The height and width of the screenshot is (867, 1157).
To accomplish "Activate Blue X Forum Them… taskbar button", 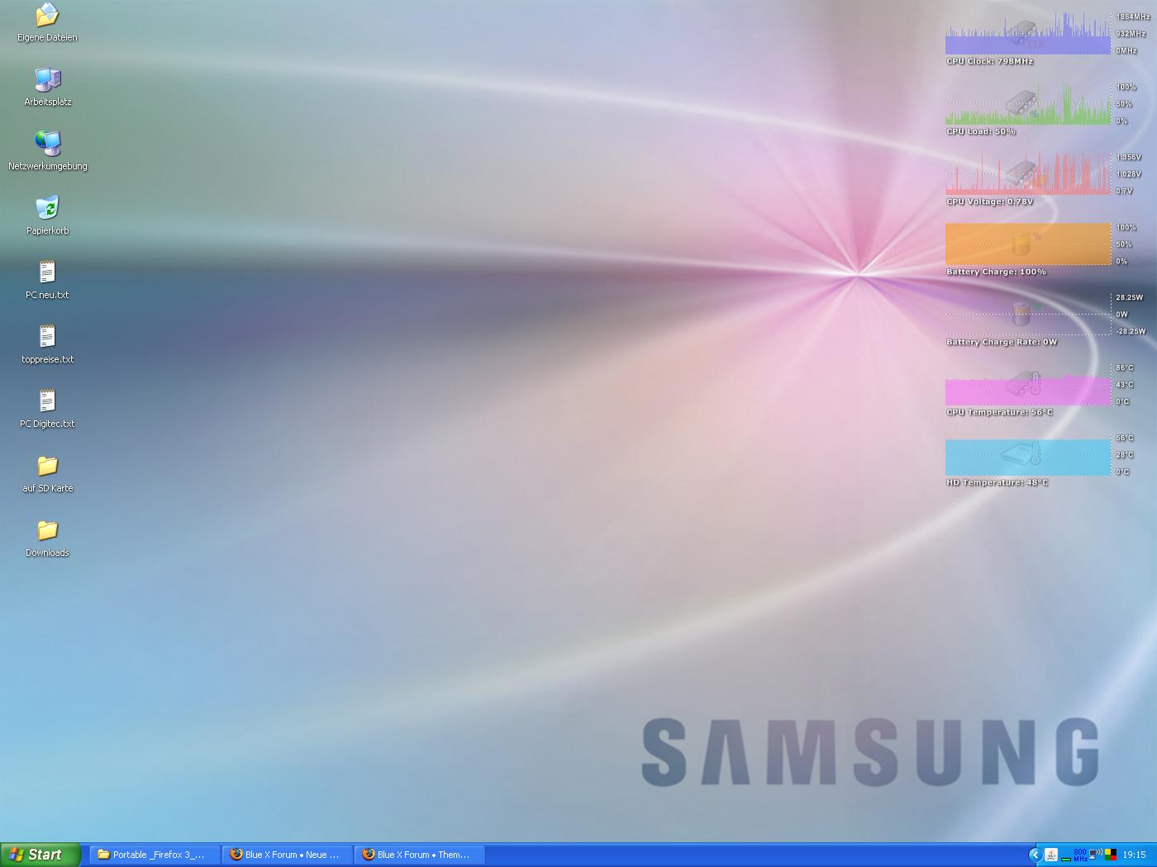I will tap(419, 855).
